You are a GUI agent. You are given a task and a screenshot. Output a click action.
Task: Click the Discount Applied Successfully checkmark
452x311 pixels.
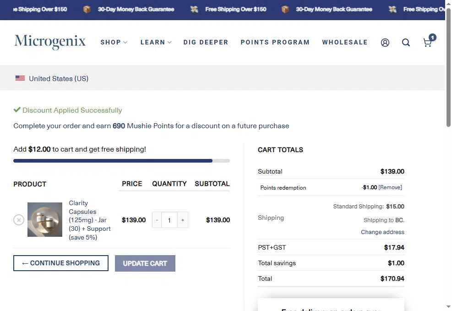tap(17, 110)
